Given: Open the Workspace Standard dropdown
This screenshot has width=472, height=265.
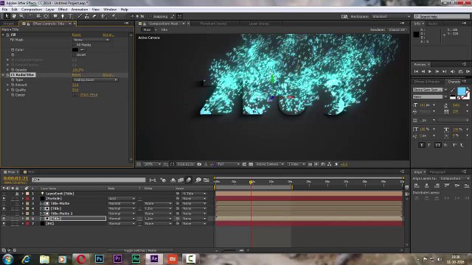Looking at the screenshot, I should (391, 16).
